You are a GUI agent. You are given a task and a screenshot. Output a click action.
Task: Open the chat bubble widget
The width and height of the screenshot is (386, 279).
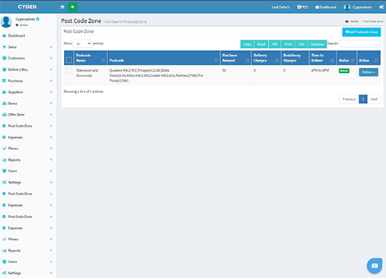click(x=375, y=266)
